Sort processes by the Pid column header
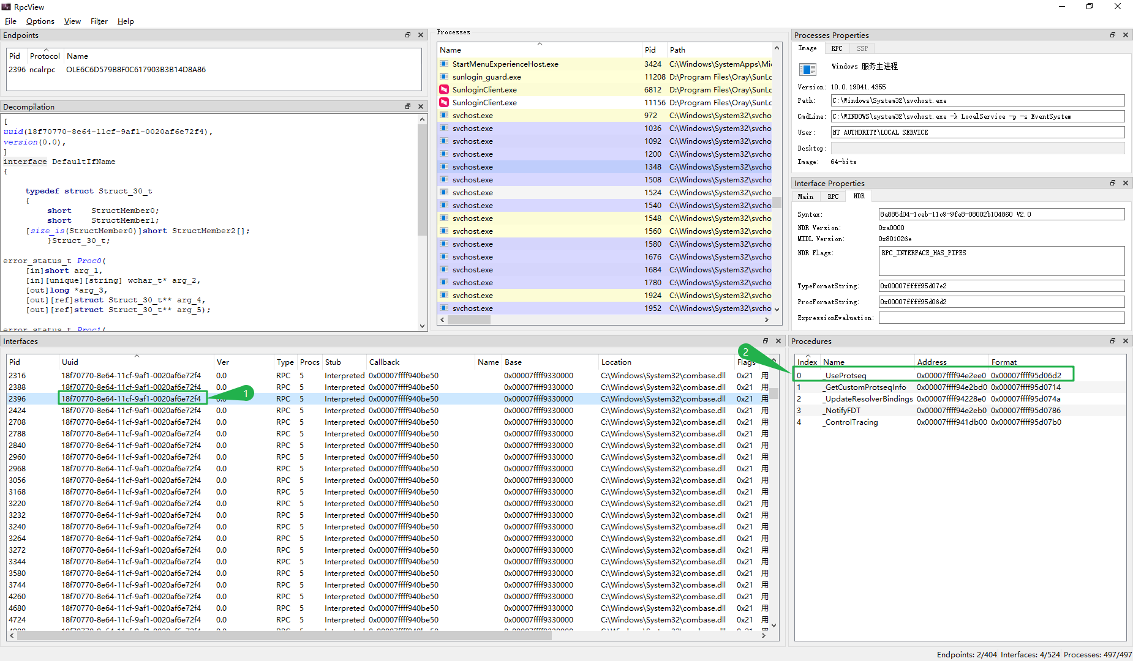 (650, 50)
